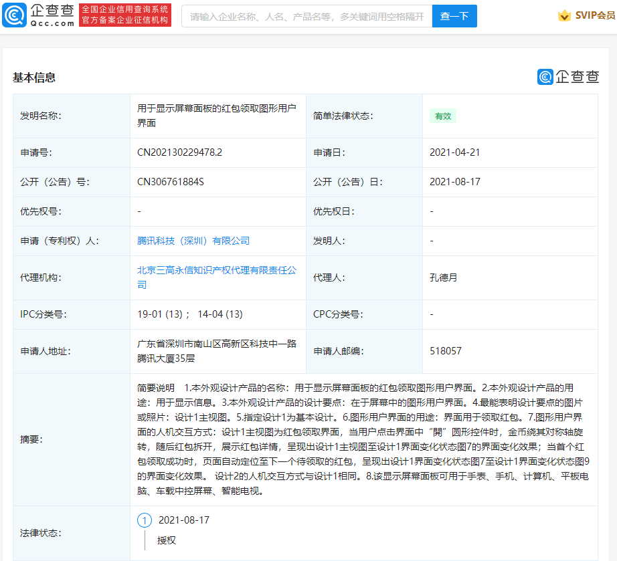This screenshot has width=617, height=561.
Task: Click the gold SVIP crown icon
Action: coord(565,15)
